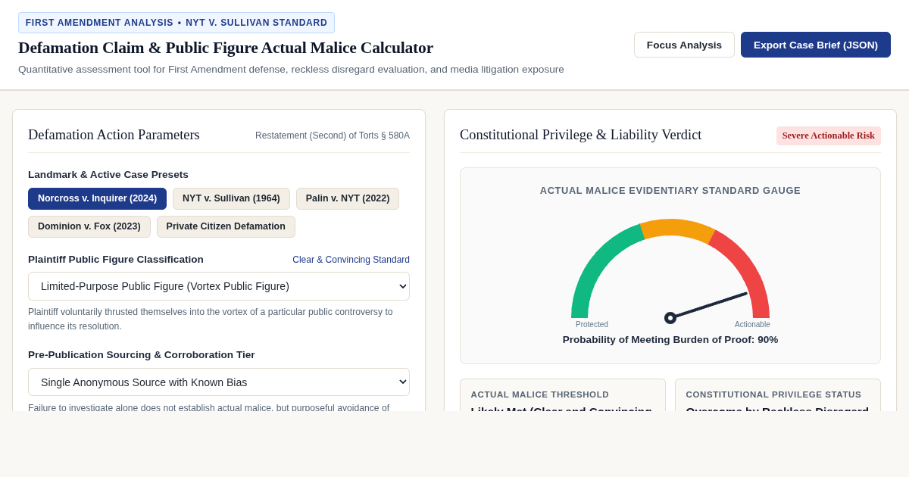Screen dimensions: 909x477
Task: Pick the Private Citizen Defamation preset
Action: click(226, 226)
